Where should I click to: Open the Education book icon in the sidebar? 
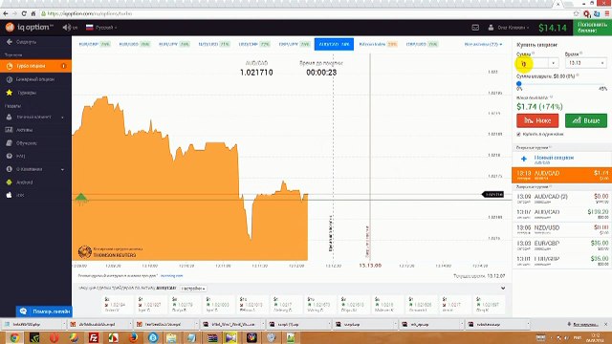pyautogui.click(x=10, y=143)
